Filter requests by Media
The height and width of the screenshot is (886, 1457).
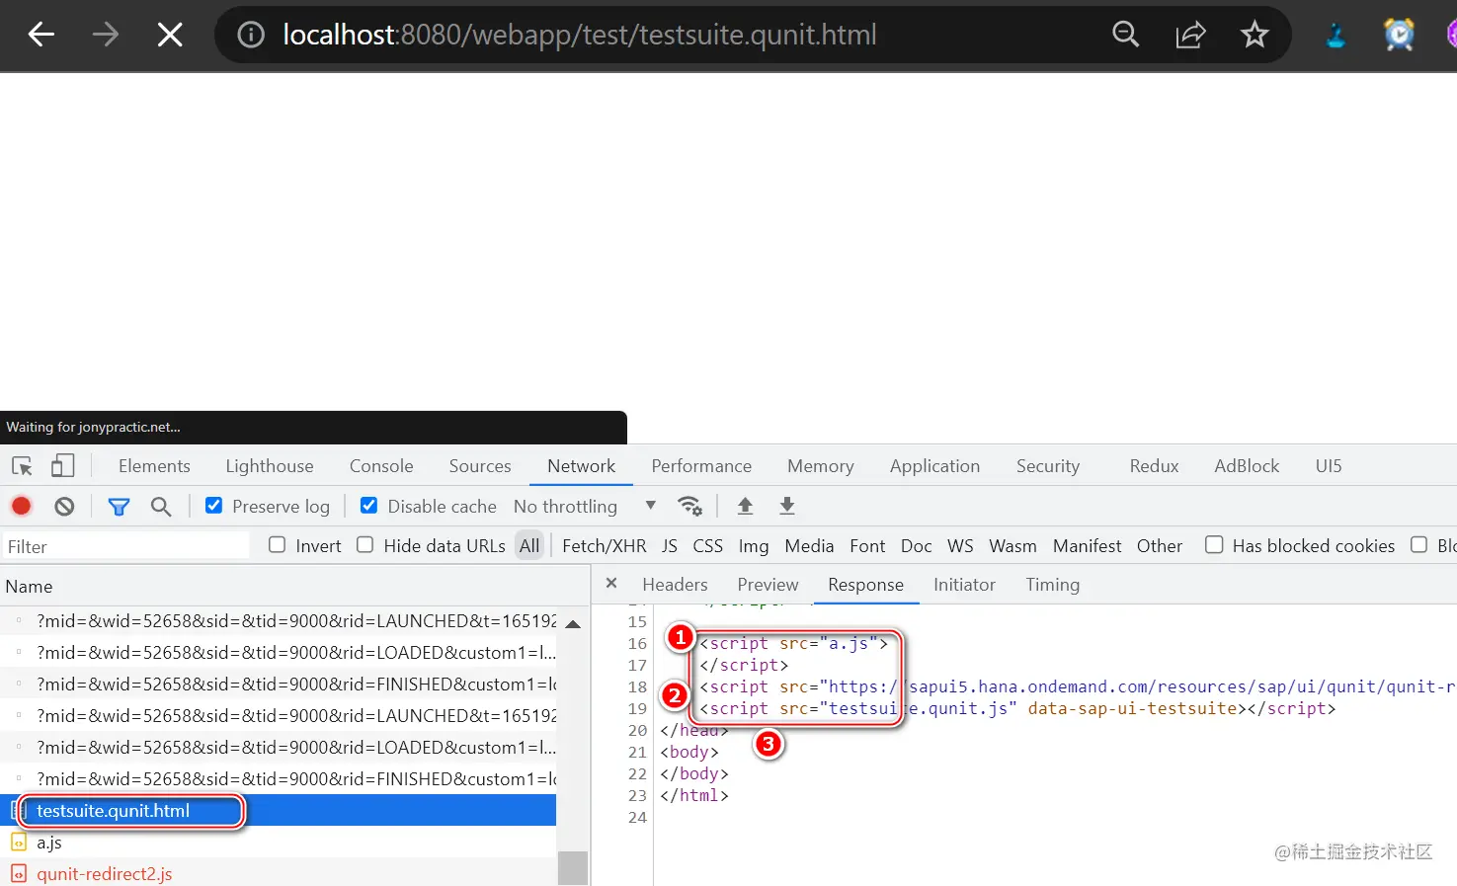[809, 545]
